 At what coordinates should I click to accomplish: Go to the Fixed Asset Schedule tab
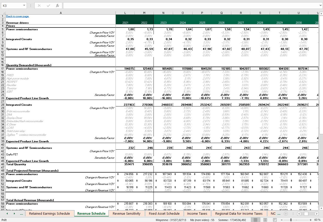(164, 214)
